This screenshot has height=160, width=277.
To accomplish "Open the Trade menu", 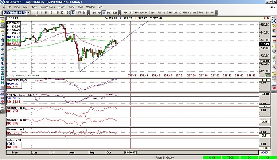I will [71, 7].
